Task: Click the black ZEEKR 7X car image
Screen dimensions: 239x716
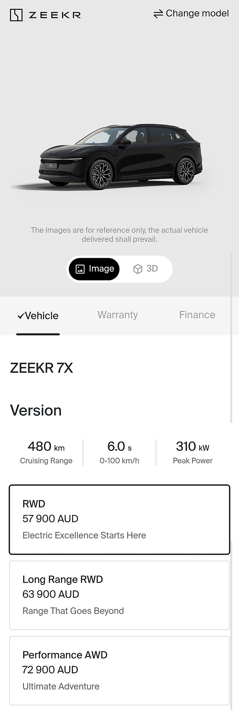Action: 120,157
